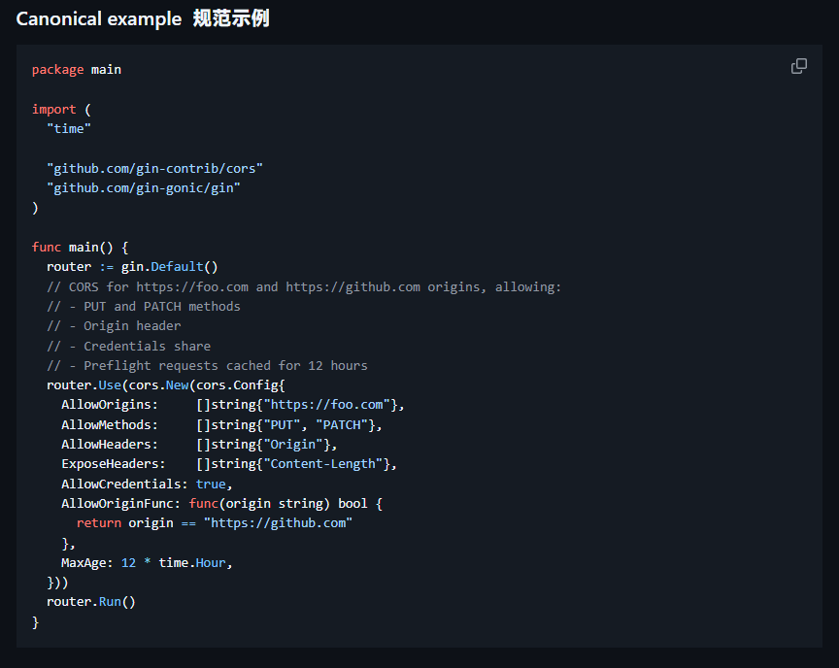This screenshot has width=839, height=668.
Task: Click the func main() declaration
Action: click(x=80, y=248)
